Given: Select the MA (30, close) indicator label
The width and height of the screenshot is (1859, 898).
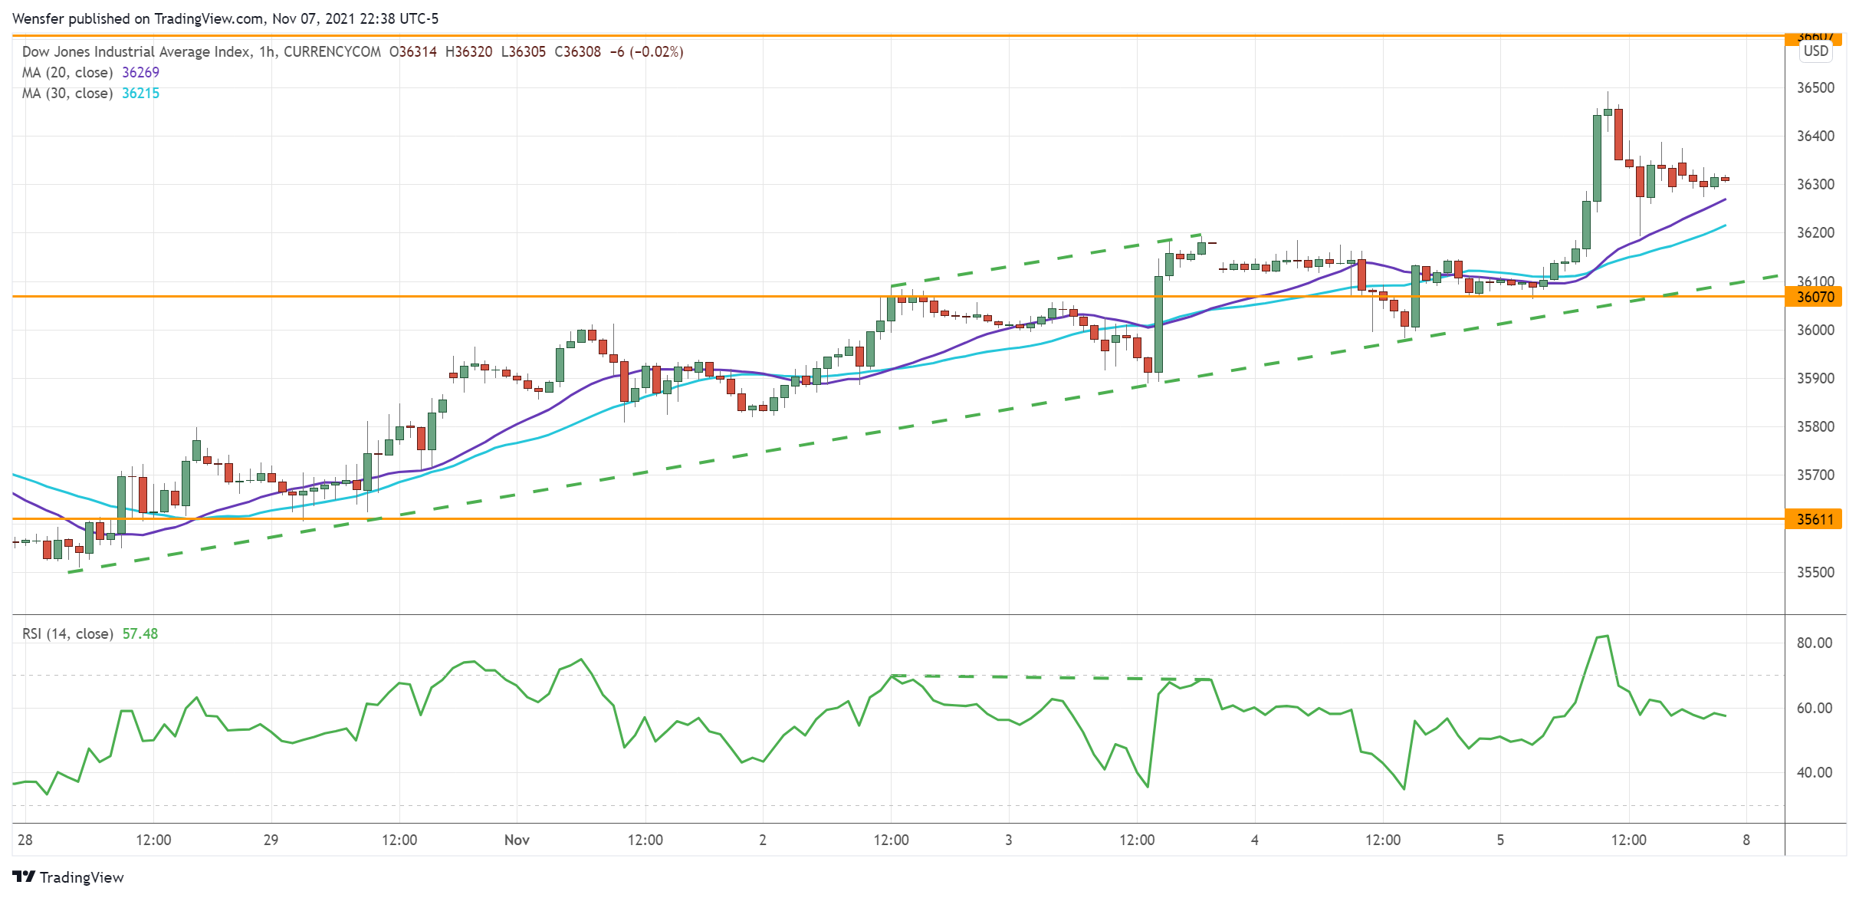Looking at the screenshot, I should [67, 93].
